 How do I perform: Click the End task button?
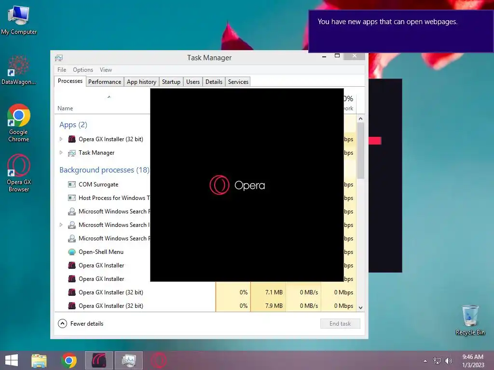(x=340, y=324)
